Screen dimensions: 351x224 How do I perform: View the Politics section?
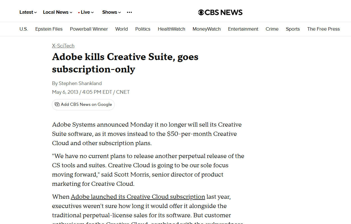click(143, 29)
